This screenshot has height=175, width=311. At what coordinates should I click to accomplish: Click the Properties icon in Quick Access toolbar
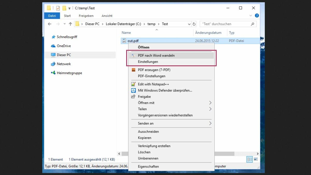(x=58, y=8)
